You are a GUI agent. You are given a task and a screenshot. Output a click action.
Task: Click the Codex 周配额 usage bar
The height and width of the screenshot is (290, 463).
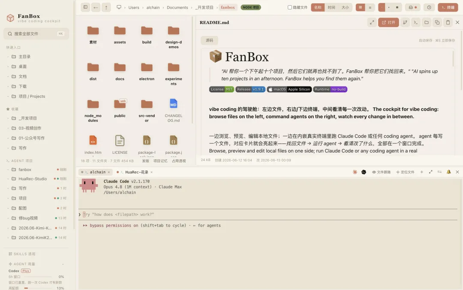[x=38, y=288]
